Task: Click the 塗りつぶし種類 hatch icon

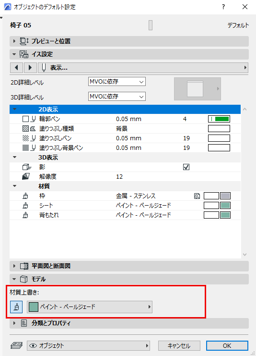Action: coord(26,128)
